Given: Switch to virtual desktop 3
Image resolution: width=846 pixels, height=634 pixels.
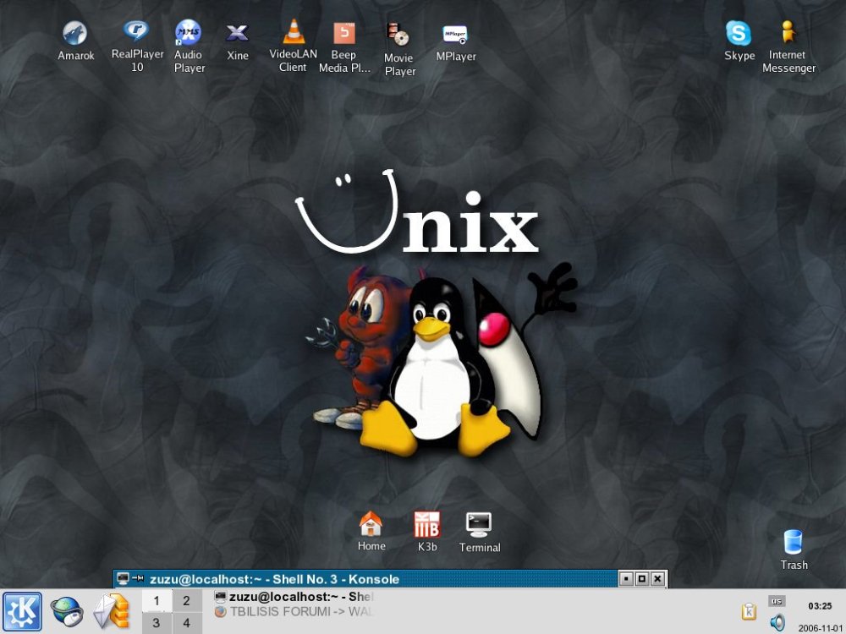Looking at the screenshot, I should pyautogui.click(x=157, y=623).
